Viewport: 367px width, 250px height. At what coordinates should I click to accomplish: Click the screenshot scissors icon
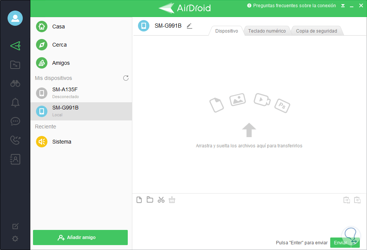(161, 200)
